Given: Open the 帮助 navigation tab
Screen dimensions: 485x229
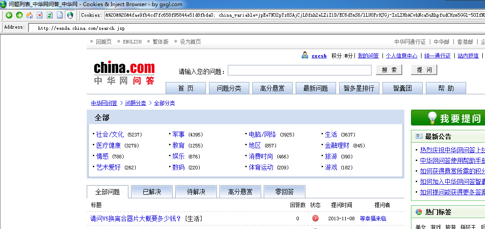Looking at the screenshot, I should pyautogui.click(x=446, y=88).
